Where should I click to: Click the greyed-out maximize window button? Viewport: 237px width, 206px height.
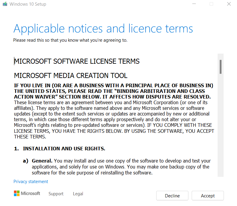tap(211, 4)
